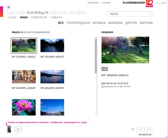
Task: Open the телефон section
Action: (77, 12)
